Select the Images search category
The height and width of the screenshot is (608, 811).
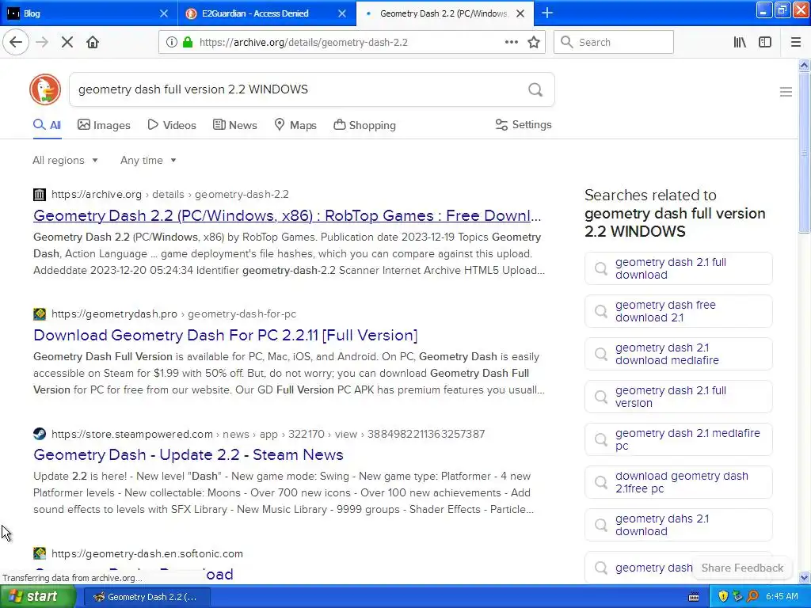pyautogui.click(x=104, y=125)
